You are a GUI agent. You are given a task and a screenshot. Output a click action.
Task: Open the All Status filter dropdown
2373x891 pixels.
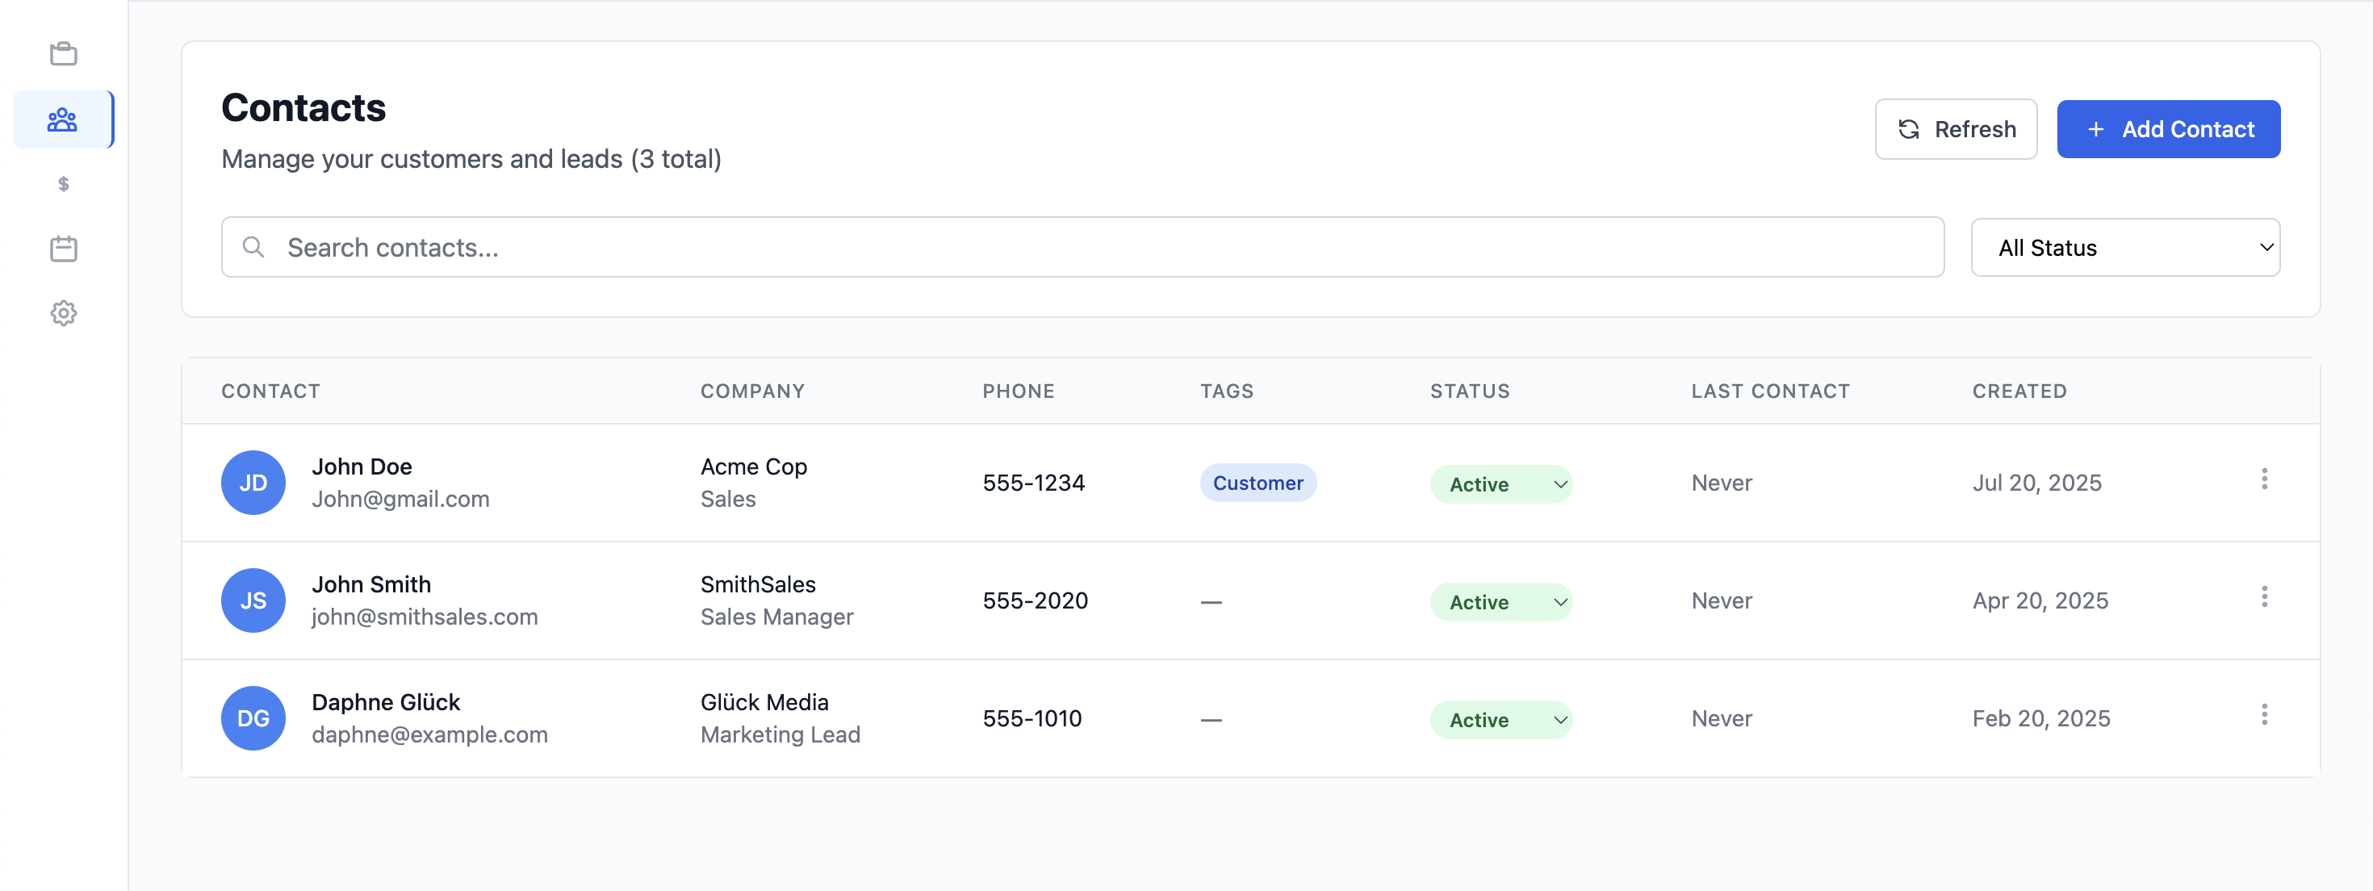click(2125, 247)
